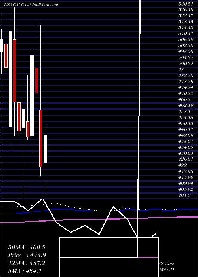Click the 470.22 price axis label
The height and width of the screenshot is (277, 198).
pos(186,94)
